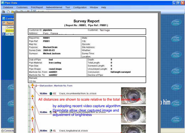Click the surveyor name Micheal Jackson
The image size is (185, 133).
(x=52, y=54)
